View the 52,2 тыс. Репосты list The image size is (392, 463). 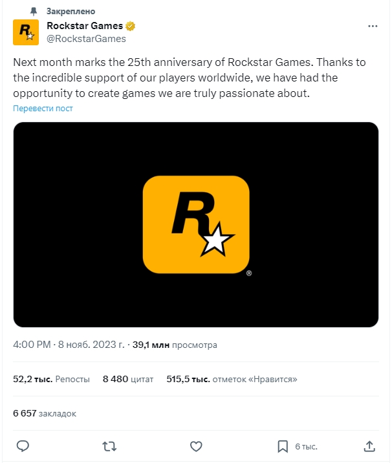pyautogui.click(x=52, y=379)
